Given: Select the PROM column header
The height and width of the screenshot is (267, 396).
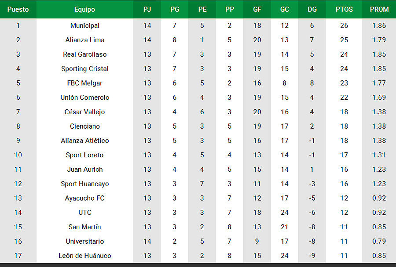Looking at the screenshot, I should pyautogui.click(x=379, y=9).
